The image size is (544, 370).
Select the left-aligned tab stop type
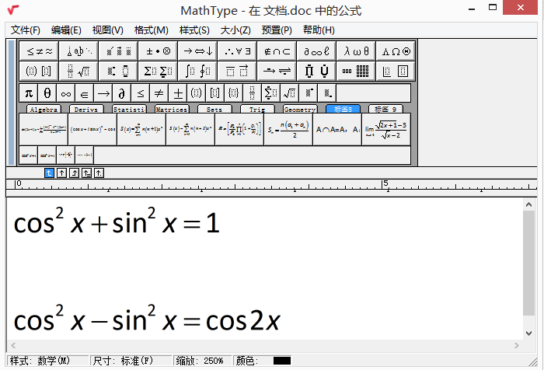click(x=49, y=173)
